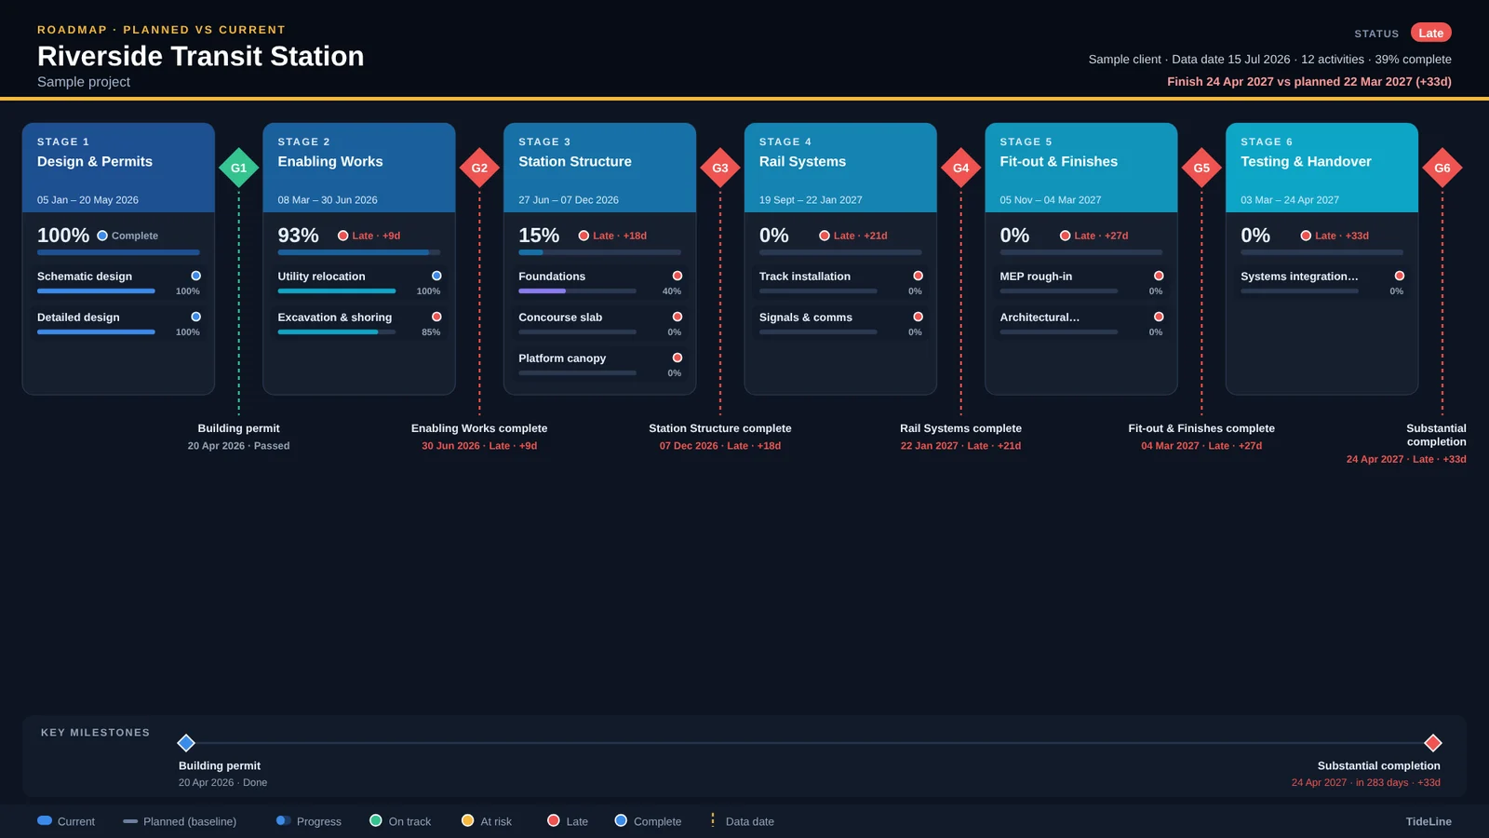
Task: Click the red Substantial completion milestone diamond
Action: point(1433,742)
